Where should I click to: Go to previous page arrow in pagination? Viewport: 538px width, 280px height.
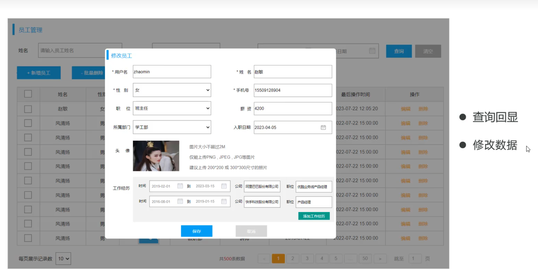coord(264,259)
